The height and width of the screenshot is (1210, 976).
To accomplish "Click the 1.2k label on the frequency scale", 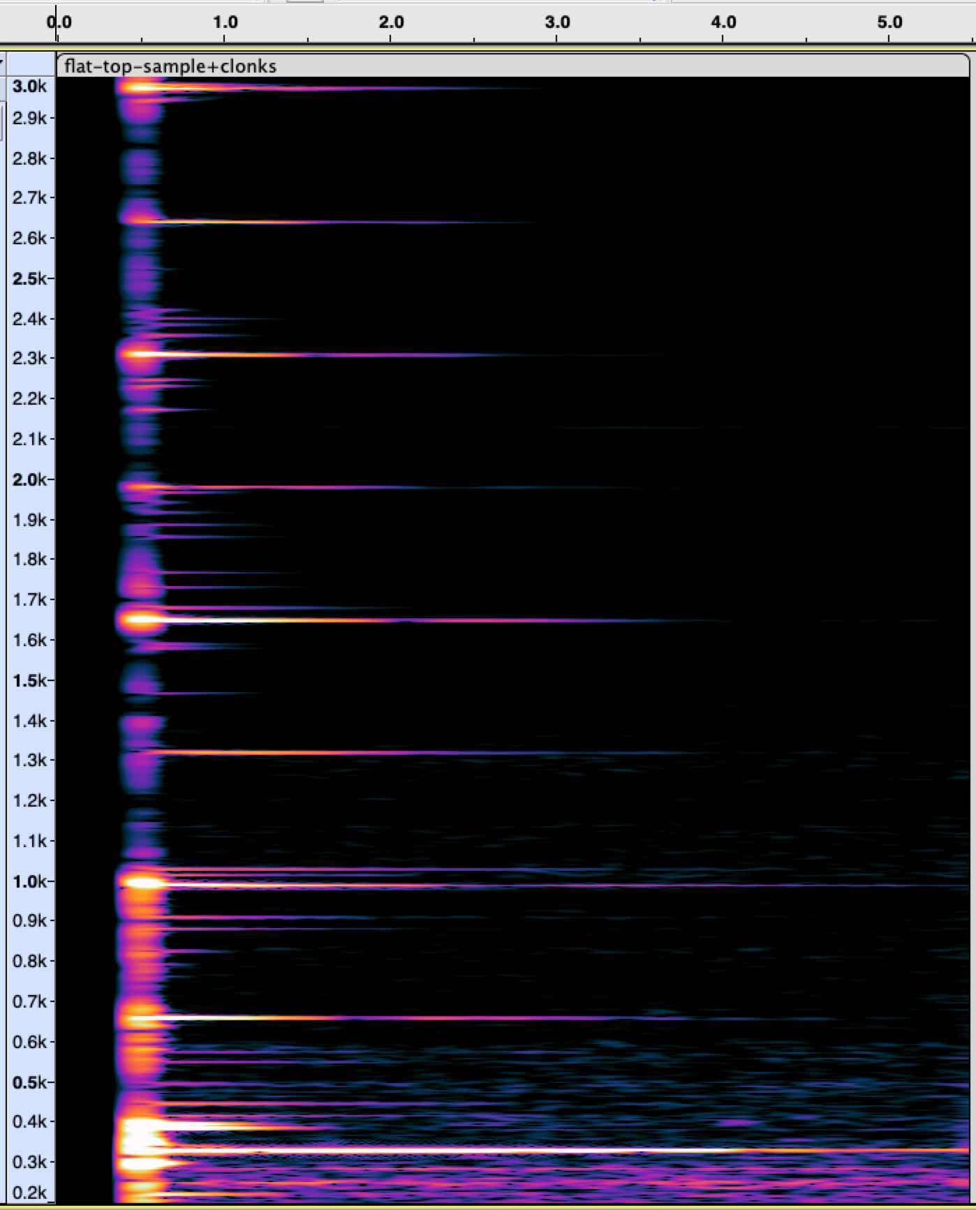I will (x=29, y=800).
